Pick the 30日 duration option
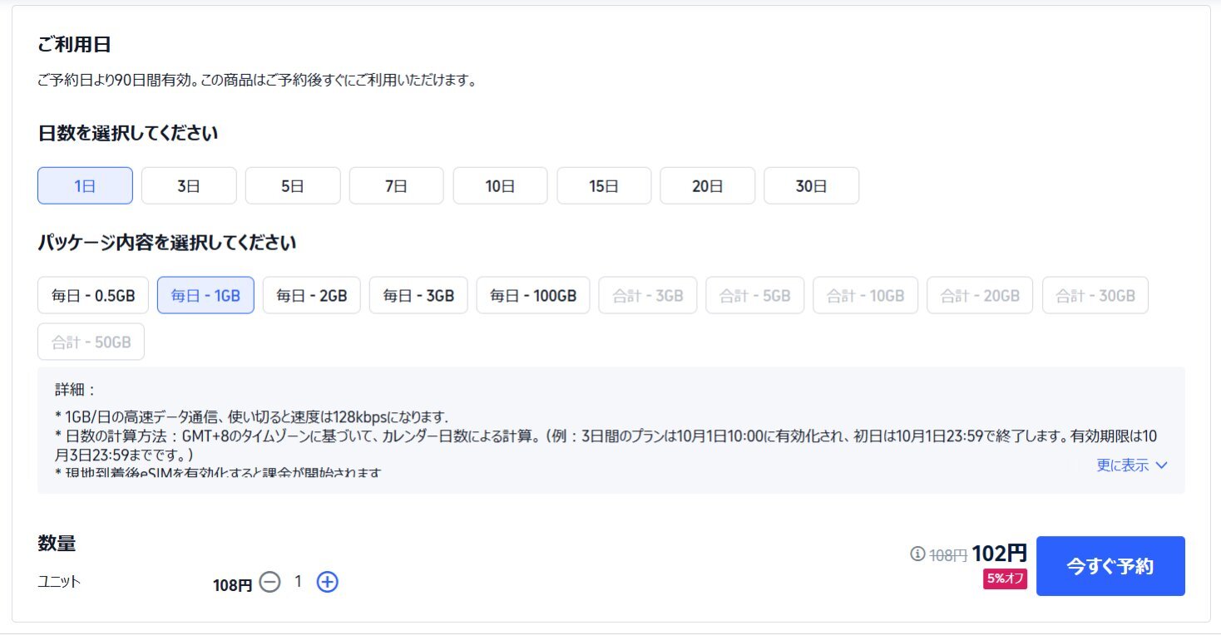The width and height of the screenshot is (1221, 635). coord(811,186)
